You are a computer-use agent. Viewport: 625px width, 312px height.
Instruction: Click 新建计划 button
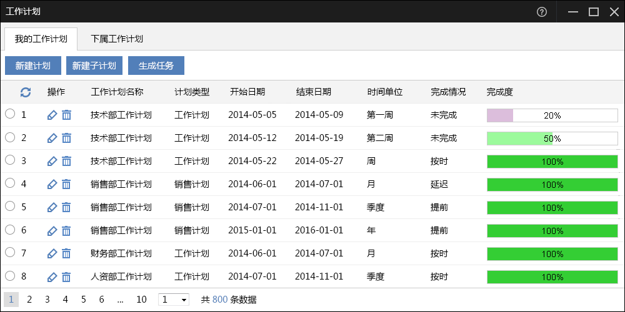pyautogui.click(x=33, y=66)
